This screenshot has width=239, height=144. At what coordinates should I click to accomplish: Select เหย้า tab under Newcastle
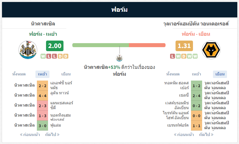42,74
